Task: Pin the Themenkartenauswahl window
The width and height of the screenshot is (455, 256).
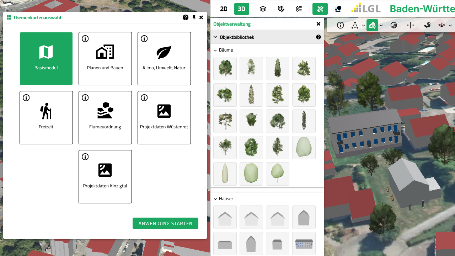Action: coord(194,17)
